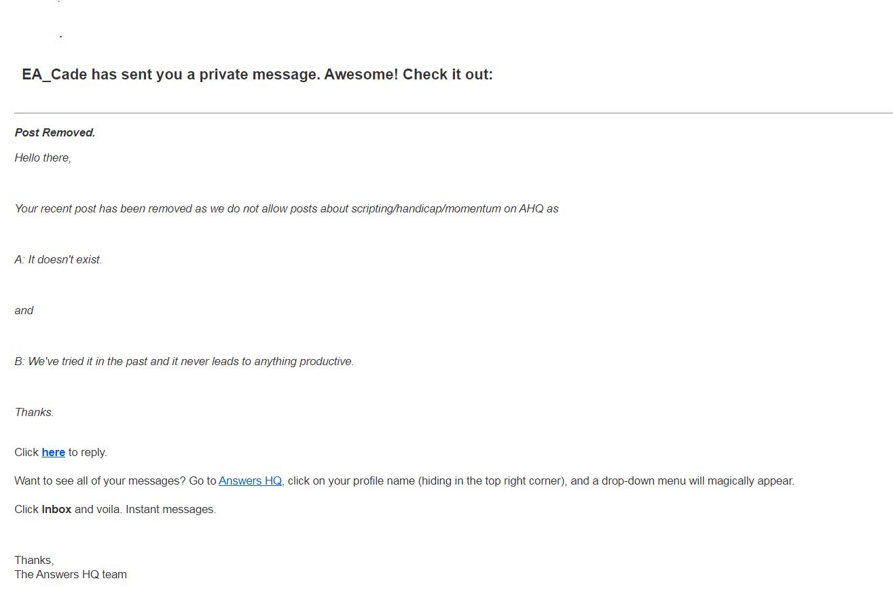
Task: Click the "here" link to reply
Action: pyautogui.click(x=53, y=452)
